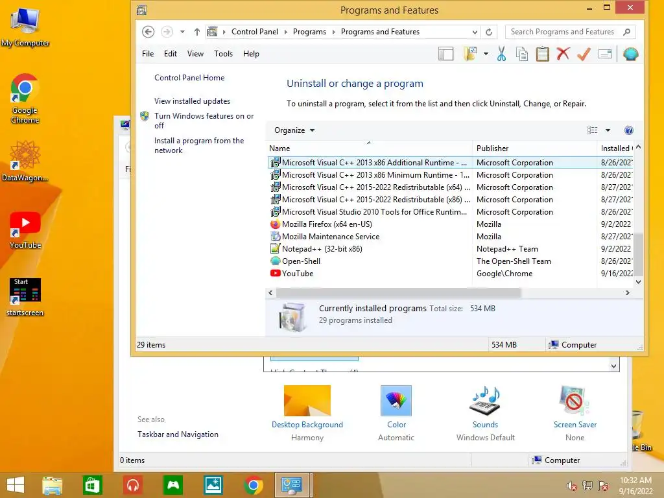
Task: Click the folder options toolbar icon
Action: (470, 54)
